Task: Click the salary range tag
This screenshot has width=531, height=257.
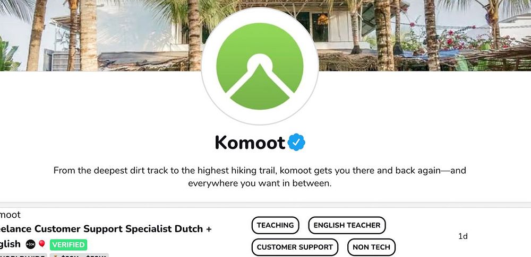Action: 79,255
